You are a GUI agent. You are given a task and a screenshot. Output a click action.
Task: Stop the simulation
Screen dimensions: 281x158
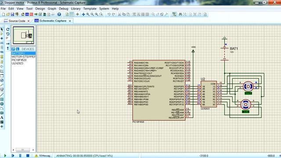[28, 156]
